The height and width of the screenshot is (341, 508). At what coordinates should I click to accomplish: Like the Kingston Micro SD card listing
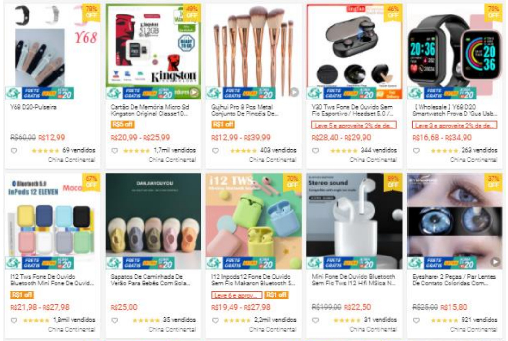(x=115, y=151)
